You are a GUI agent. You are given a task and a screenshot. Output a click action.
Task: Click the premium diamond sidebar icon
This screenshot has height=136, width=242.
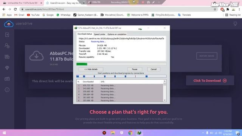[7, 68]
